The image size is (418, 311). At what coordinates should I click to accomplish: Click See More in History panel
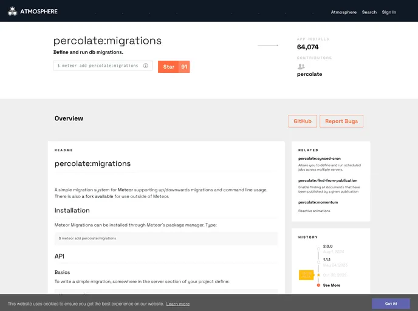click(x=331, y=285)
